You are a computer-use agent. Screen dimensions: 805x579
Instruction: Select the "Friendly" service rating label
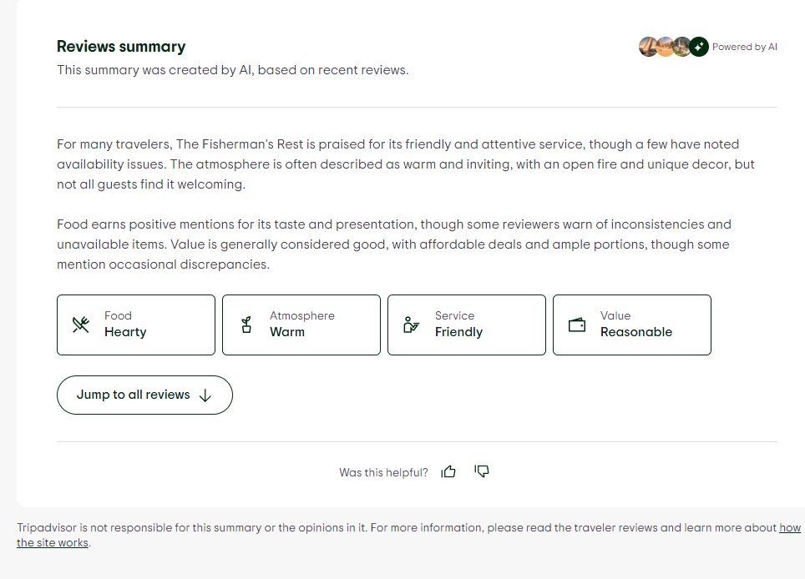click(458, 332)
